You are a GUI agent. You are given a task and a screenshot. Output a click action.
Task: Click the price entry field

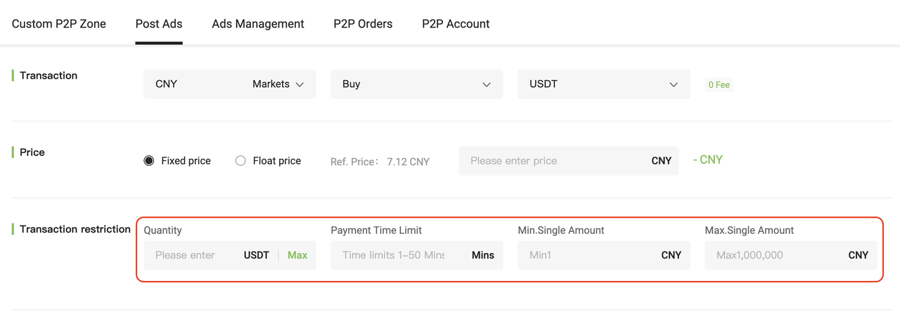555,161
